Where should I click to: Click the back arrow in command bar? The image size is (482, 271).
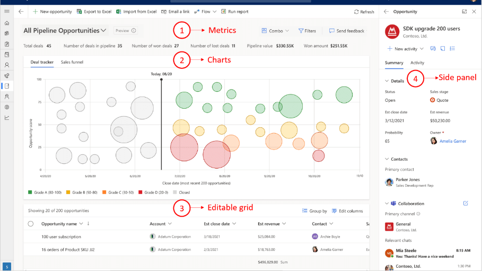coord(21,11)
